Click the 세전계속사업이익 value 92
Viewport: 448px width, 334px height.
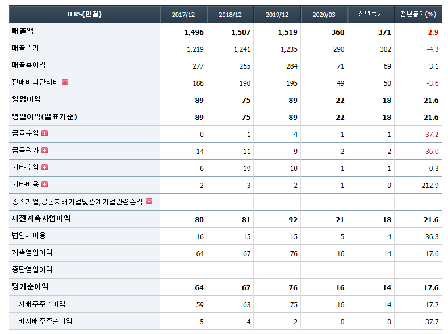coord(293,220)
